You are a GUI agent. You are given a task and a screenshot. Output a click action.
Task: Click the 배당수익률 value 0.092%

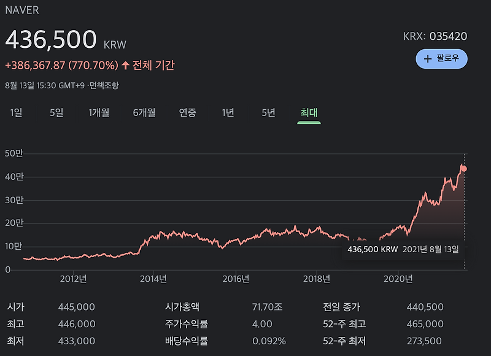269,341
